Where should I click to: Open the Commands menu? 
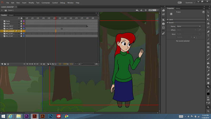coord(46,3)
